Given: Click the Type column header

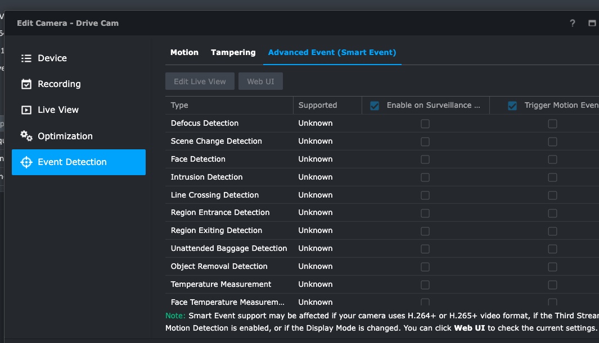Looking at the screenshot, I should click(178, 105).
